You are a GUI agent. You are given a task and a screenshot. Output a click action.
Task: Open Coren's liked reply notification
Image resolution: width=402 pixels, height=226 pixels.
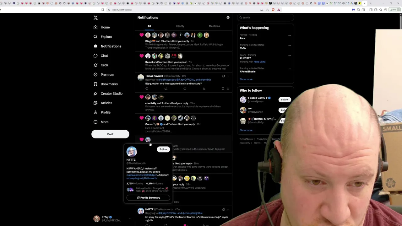(184, 125)
